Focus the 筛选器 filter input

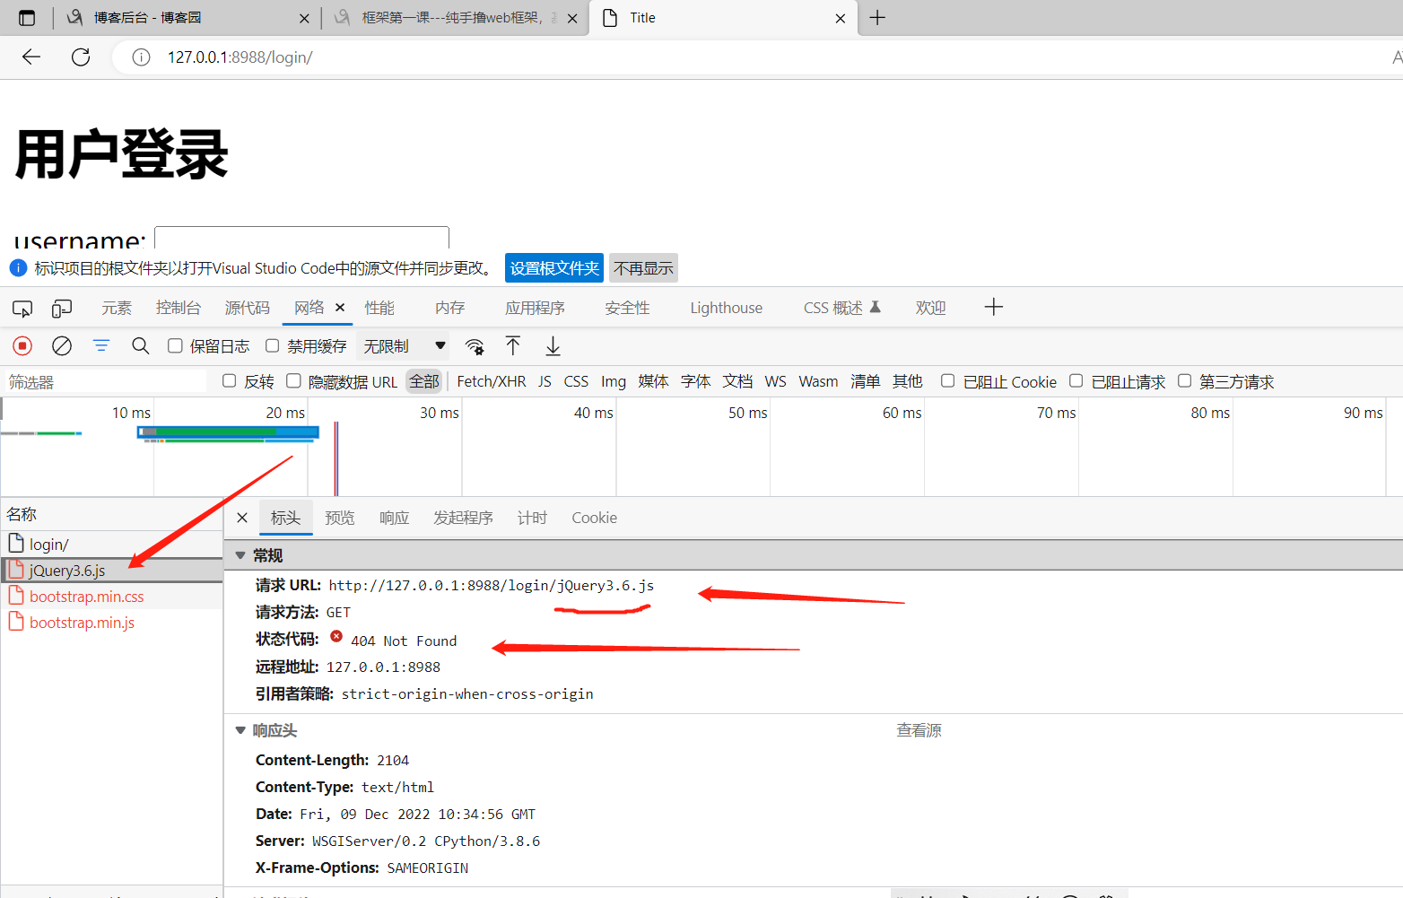pos(106,382)
